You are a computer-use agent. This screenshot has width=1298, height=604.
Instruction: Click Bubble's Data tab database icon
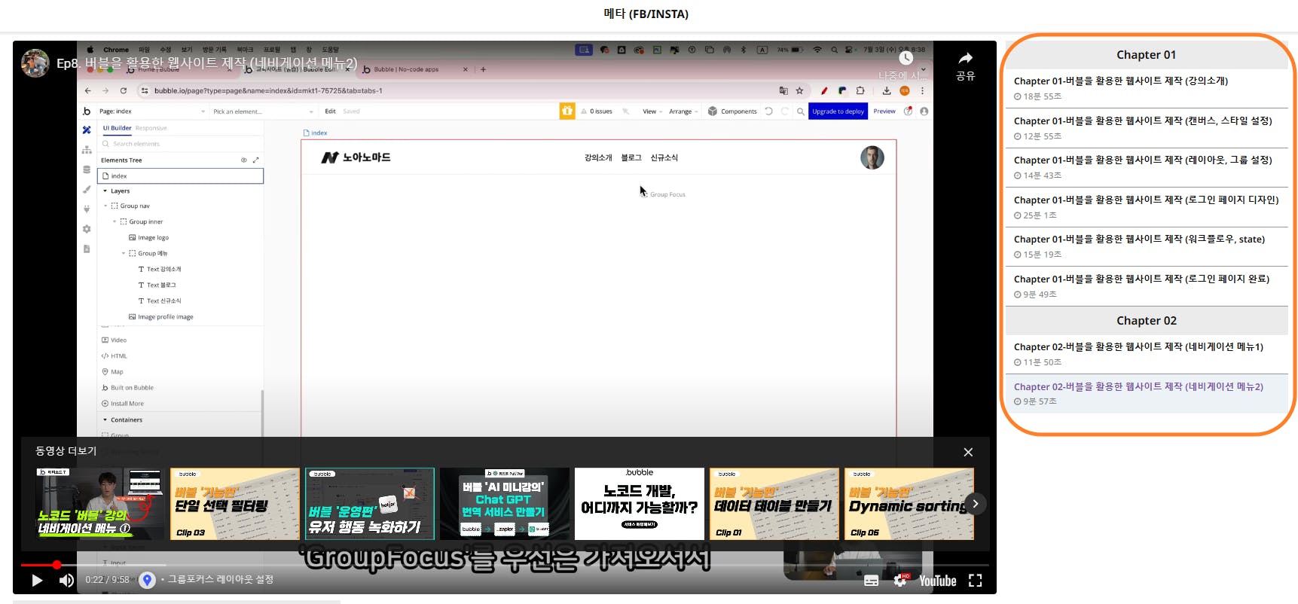(87, 169)
